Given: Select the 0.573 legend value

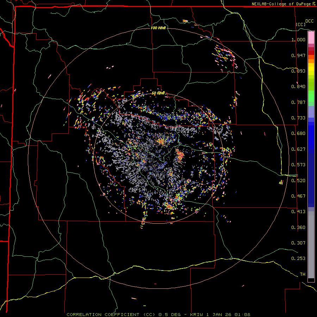Looking at the screenshot, I should pyautogui.click(x=298, y=165).
